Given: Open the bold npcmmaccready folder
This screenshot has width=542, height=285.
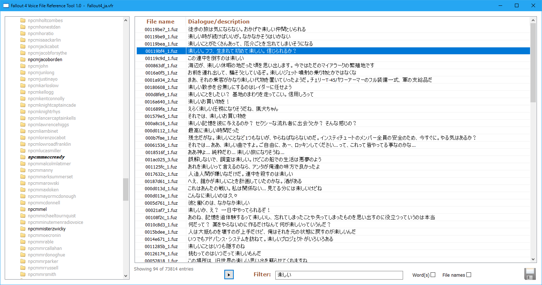Looking at the screenshot, I should [47, 157].
